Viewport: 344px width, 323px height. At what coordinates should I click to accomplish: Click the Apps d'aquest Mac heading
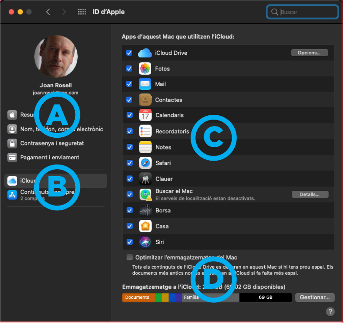click(x=178, y=37)
